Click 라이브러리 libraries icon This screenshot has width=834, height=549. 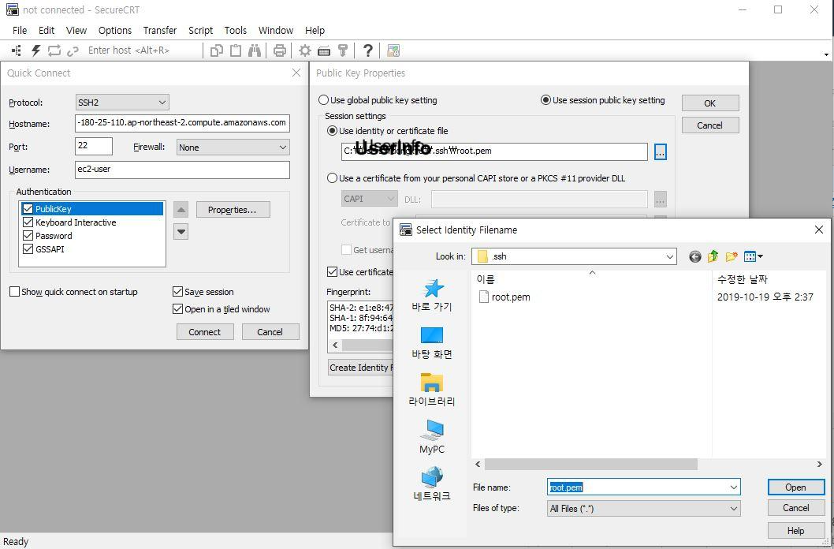[432, 390]
